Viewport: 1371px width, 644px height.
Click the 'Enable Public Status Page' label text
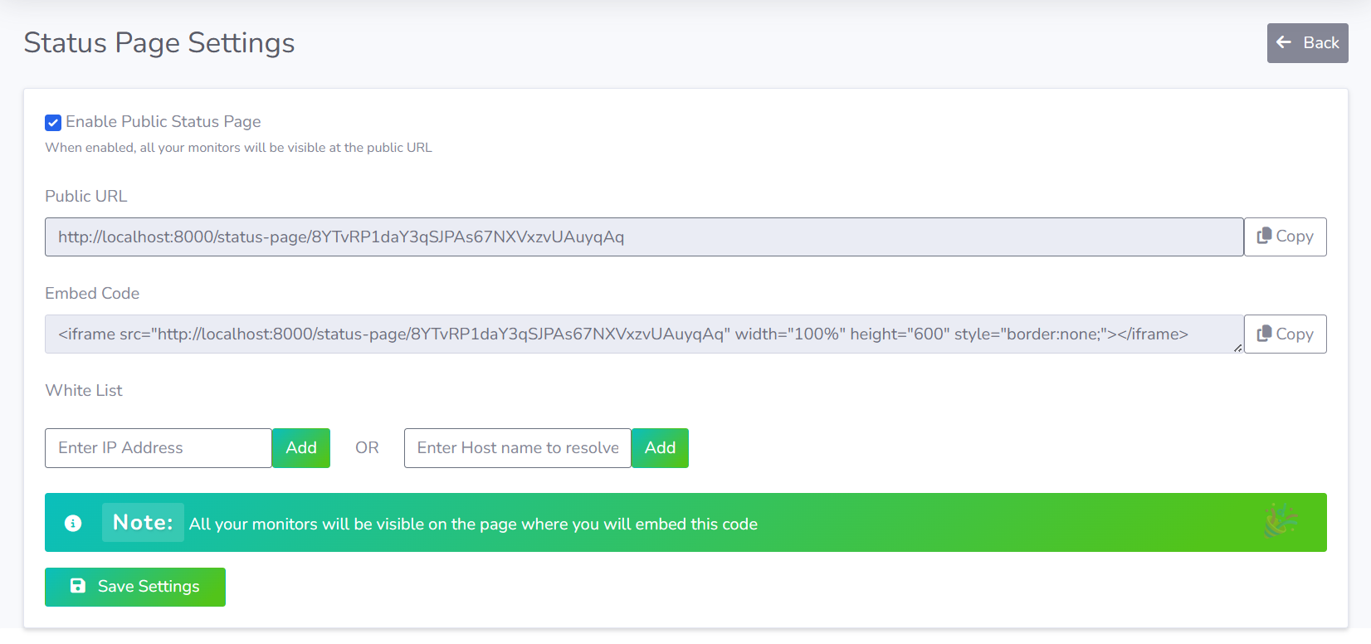(163, 122)
